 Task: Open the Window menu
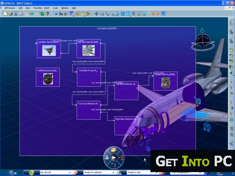pos(65,8)
